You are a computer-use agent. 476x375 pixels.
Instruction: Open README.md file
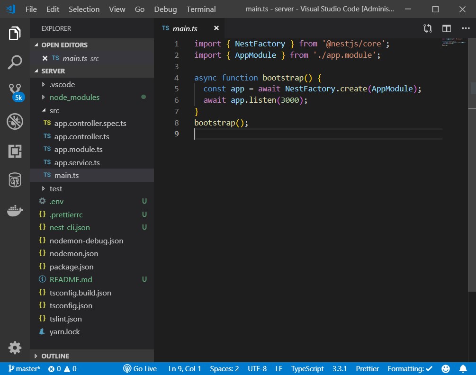tap(92, 279)
